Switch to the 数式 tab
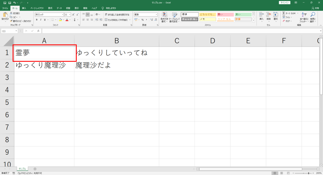 click(x=50, y=8)
